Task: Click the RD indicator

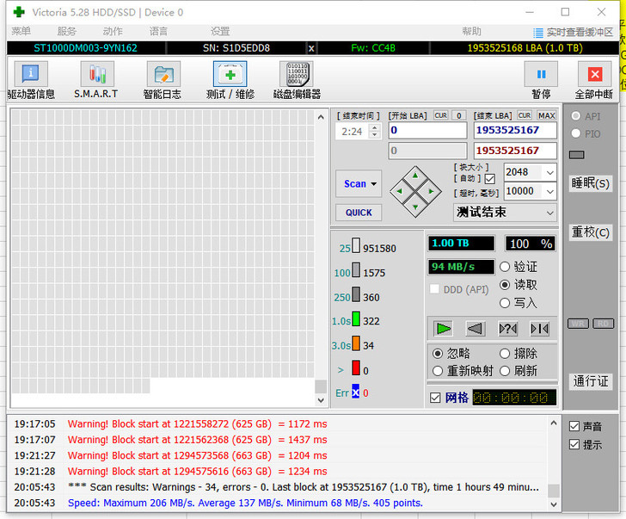Action: click(x=603, y=324)
